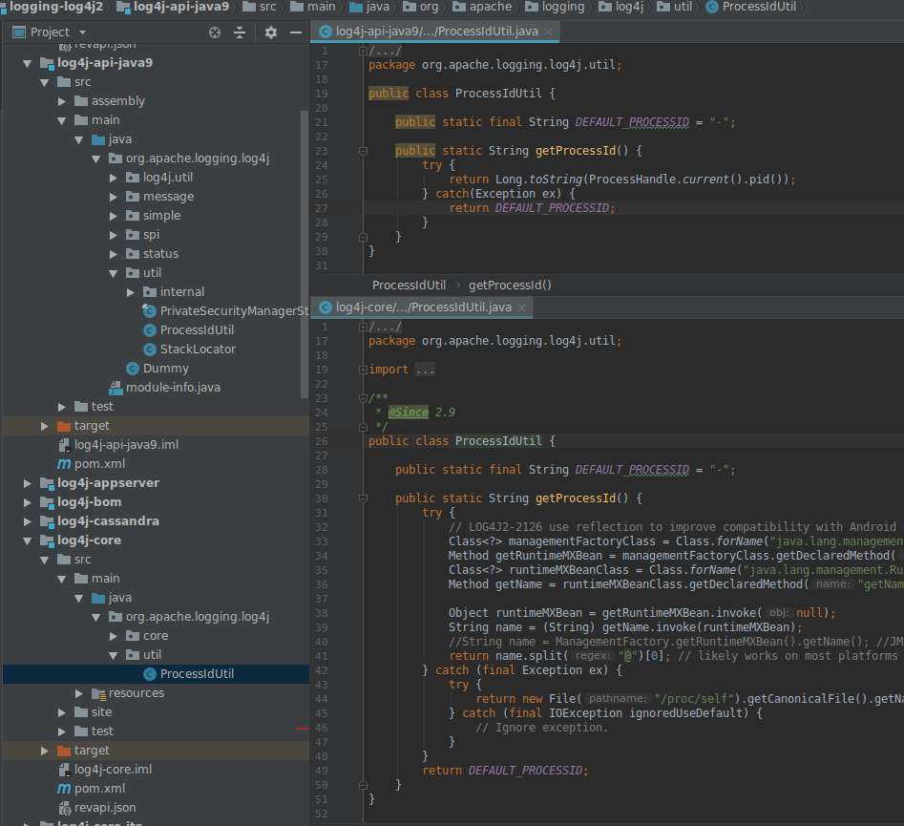Click ProcessIdUtil class breadcrumb in navigation bar
This screenshot has width=904, height=826.
click(x=752, y=7)
